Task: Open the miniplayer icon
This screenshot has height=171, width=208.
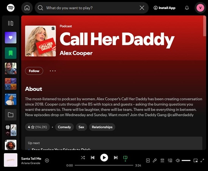Action: pos(196,160)
